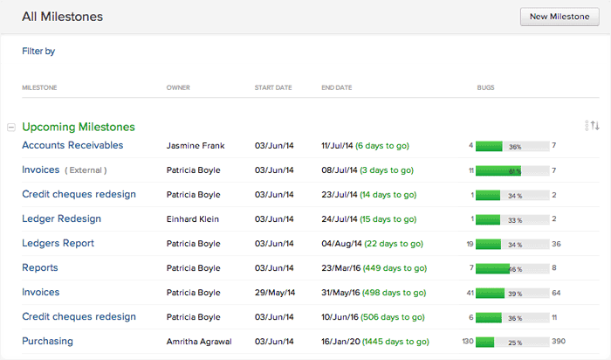The image size is (611, 360).
Task: Sort by the End Date column header
Action: click(x=336, y=87)
